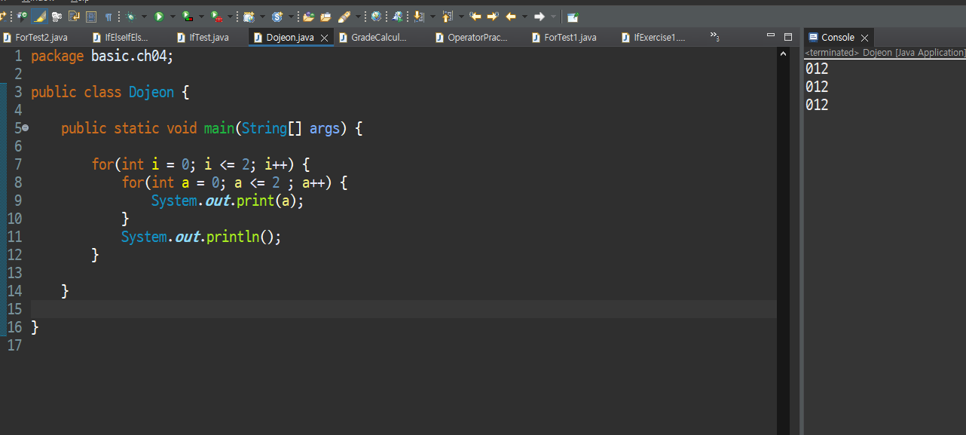Viewport: 966px width, 435px height.
Task: Click the inner for loop with variable a
Action: click(x=234, y=182)
